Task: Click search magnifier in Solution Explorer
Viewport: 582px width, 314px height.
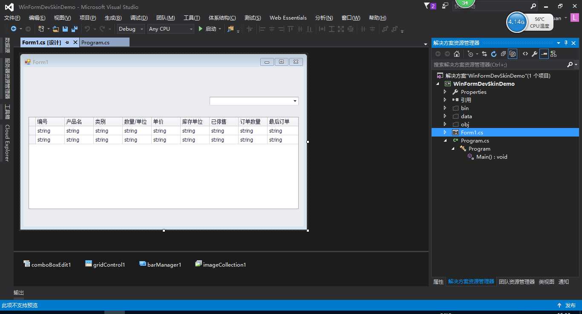Action: (x=570, y=64)
